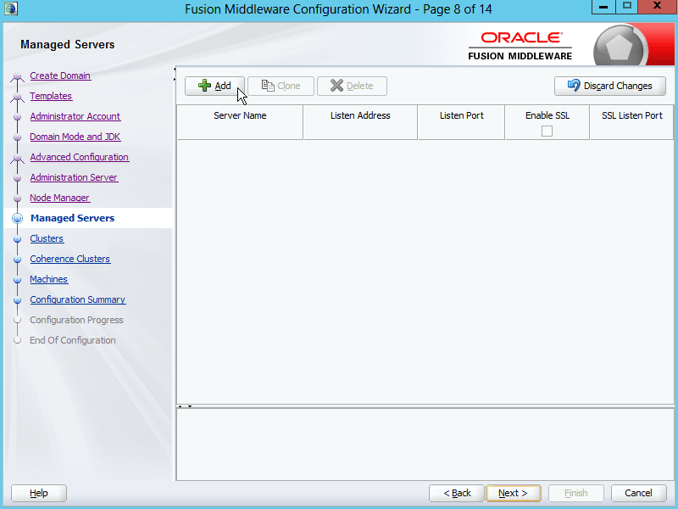Click the Back button
Image resolution: width=678 pixels, height=509 pixels.
pos(457,493)
